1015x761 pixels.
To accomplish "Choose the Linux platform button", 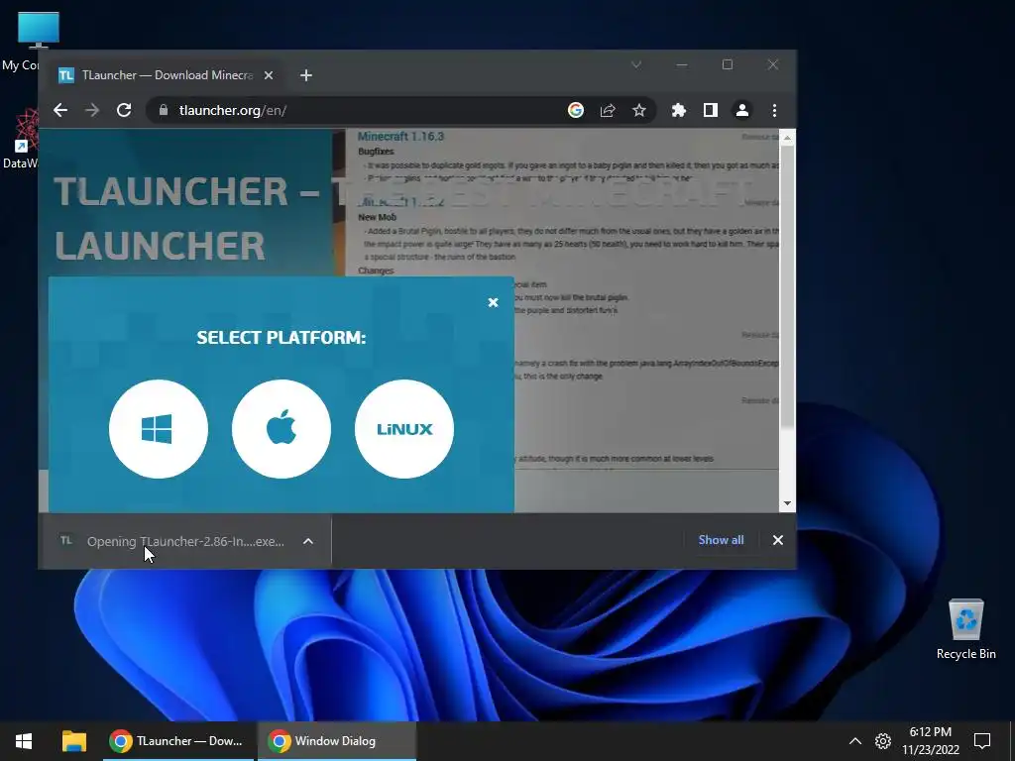I will pos(404,429).
